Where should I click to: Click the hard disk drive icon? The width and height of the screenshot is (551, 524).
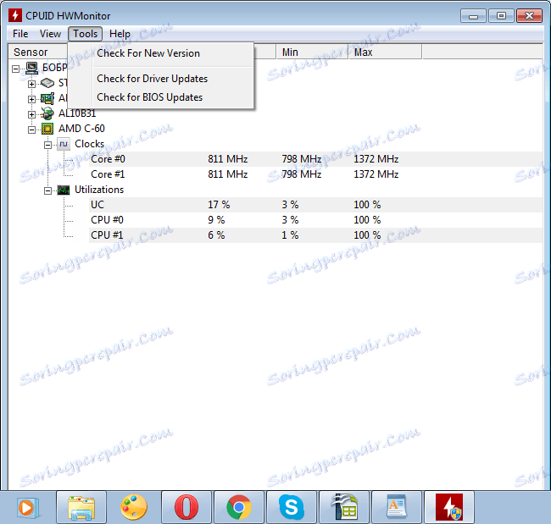[47, 83]
